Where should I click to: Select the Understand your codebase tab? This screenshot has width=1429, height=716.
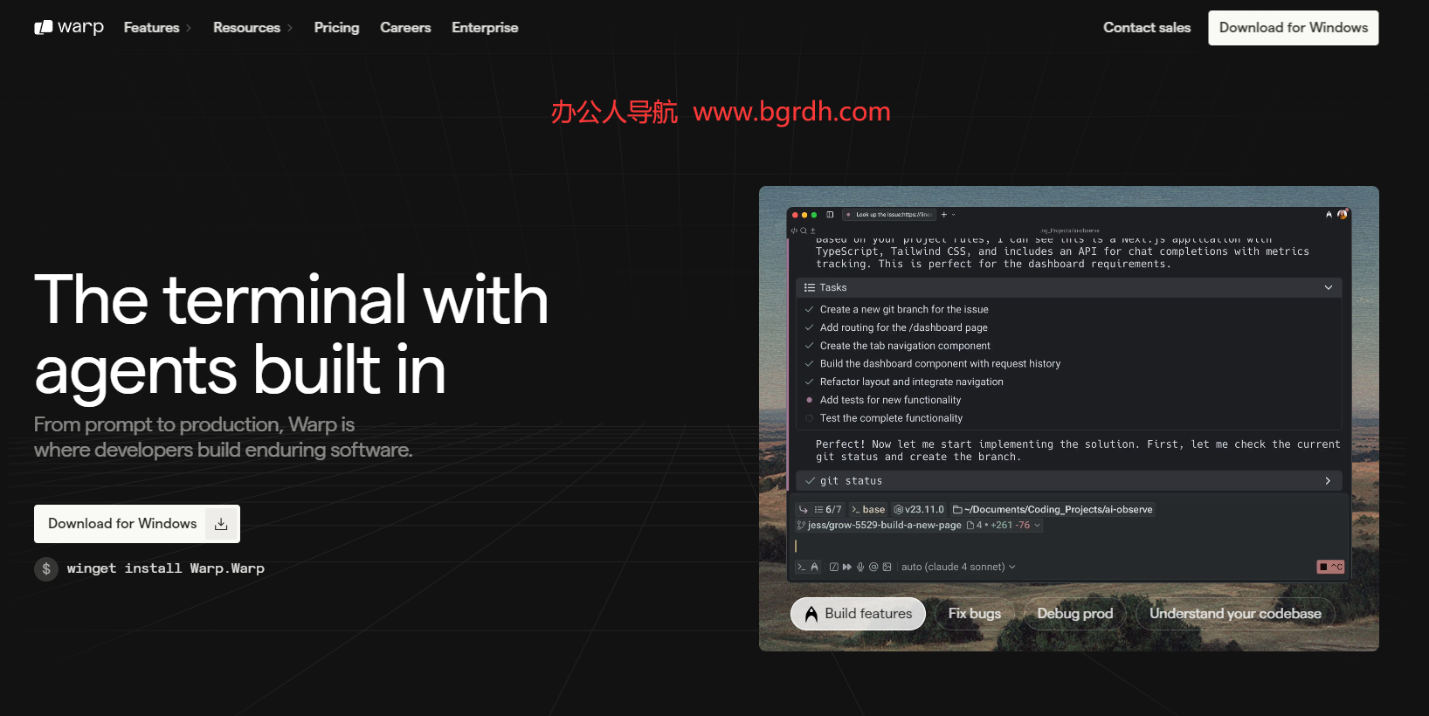[1235, 614]
